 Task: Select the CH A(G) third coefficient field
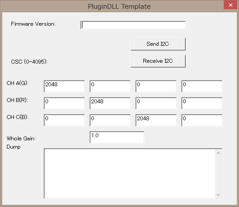(x=156, y=86)
